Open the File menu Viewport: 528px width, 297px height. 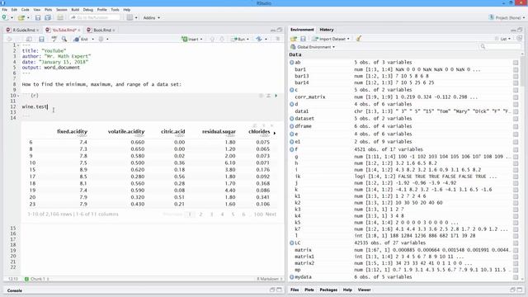[x=5, y=10]
